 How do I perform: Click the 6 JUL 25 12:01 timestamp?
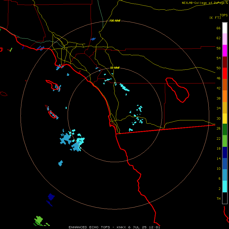click(x=144, y=227)
